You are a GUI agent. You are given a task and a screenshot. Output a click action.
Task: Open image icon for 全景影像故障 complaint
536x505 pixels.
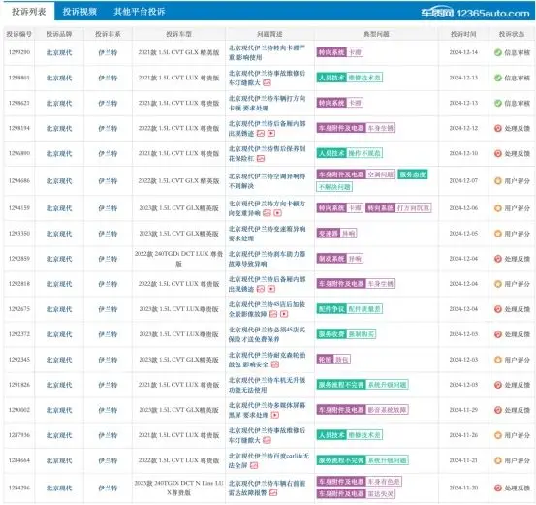[x=273, y=314]
